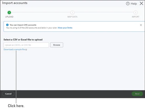Click the progress line between steps 1 and 2
The width and height of the screenshot is (145, 108).
[41, 12]
